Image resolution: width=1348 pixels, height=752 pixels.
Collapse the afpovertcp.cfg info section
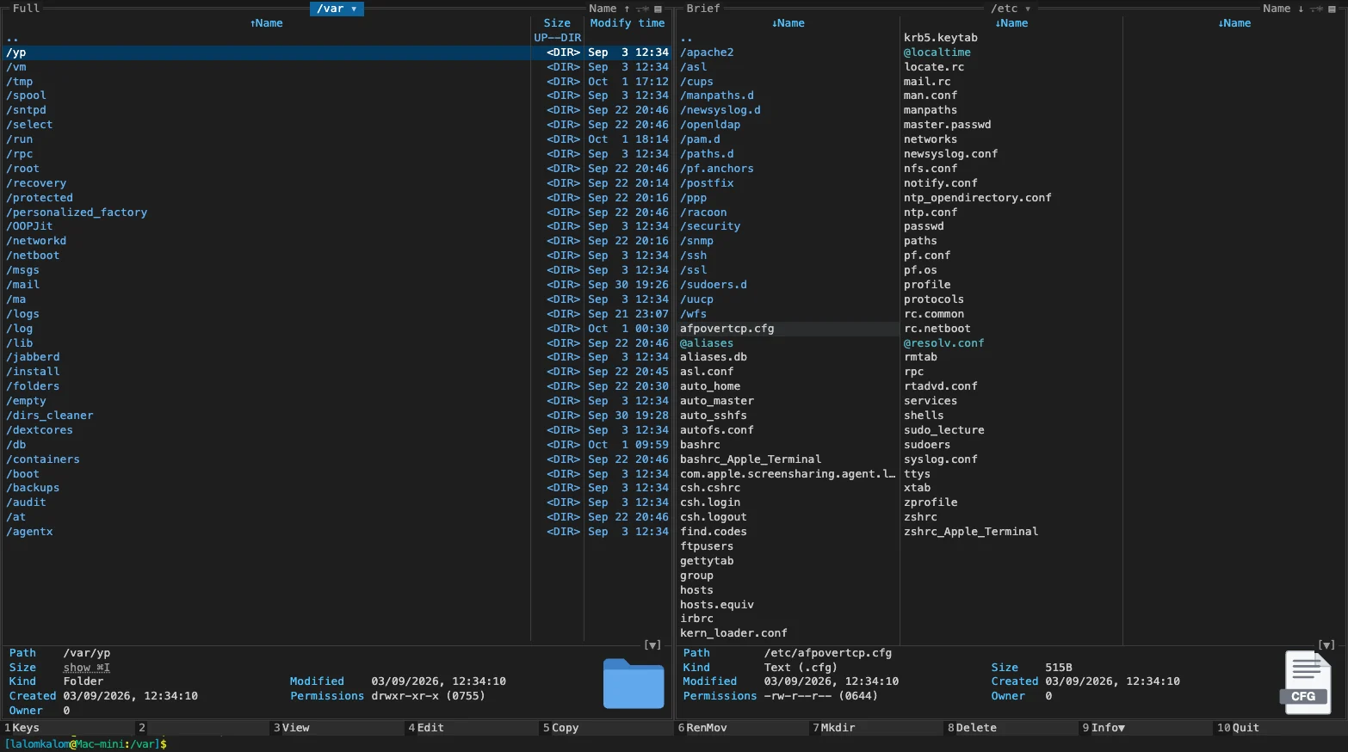pos(1326,644)
